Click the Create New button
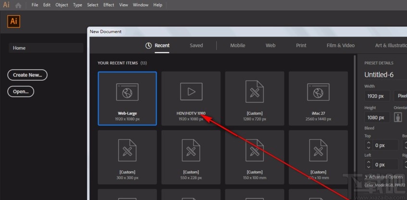 coord(27,75)
